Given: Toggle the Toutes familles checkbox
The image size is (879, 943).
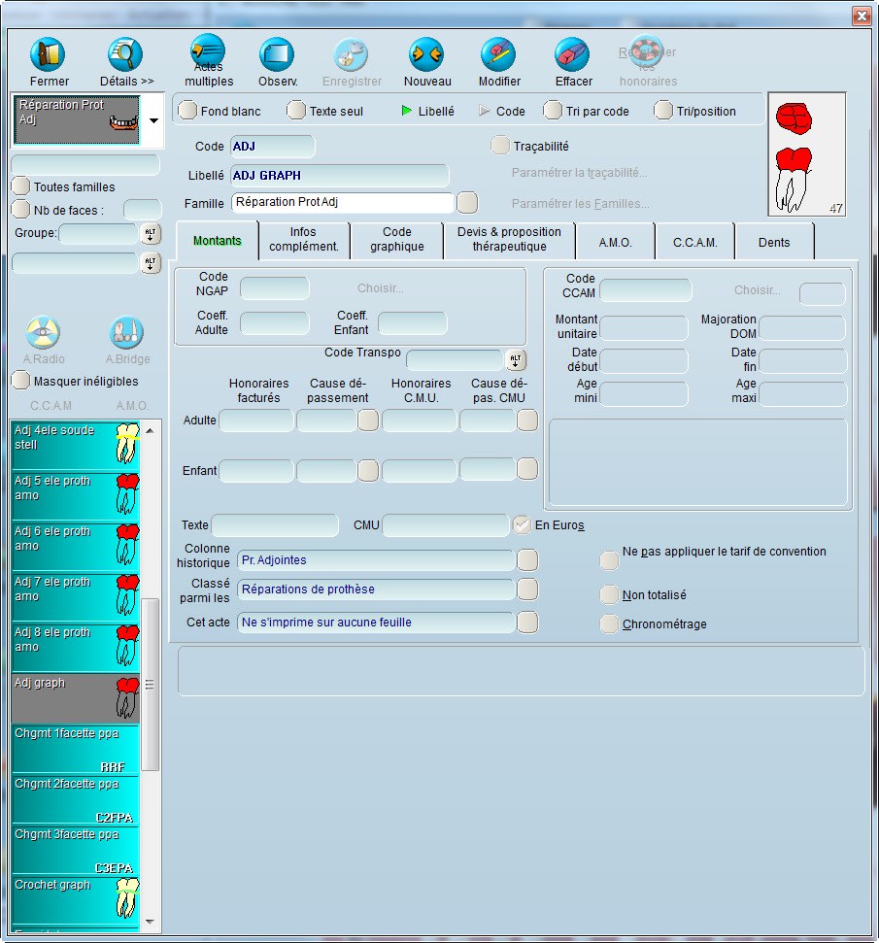Looking at the screenshot, I should (x=21, y=186).
